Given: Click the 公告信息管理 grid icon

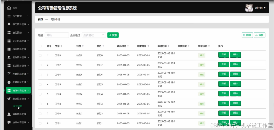Looking at the screenshot, I should (9, 41).
